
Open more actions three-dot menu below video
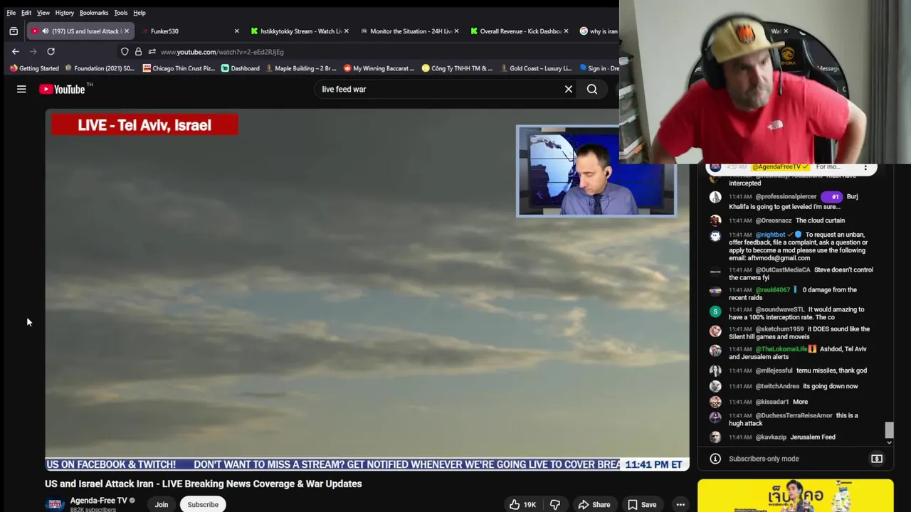pyautogui.click(x=680, y=504)
